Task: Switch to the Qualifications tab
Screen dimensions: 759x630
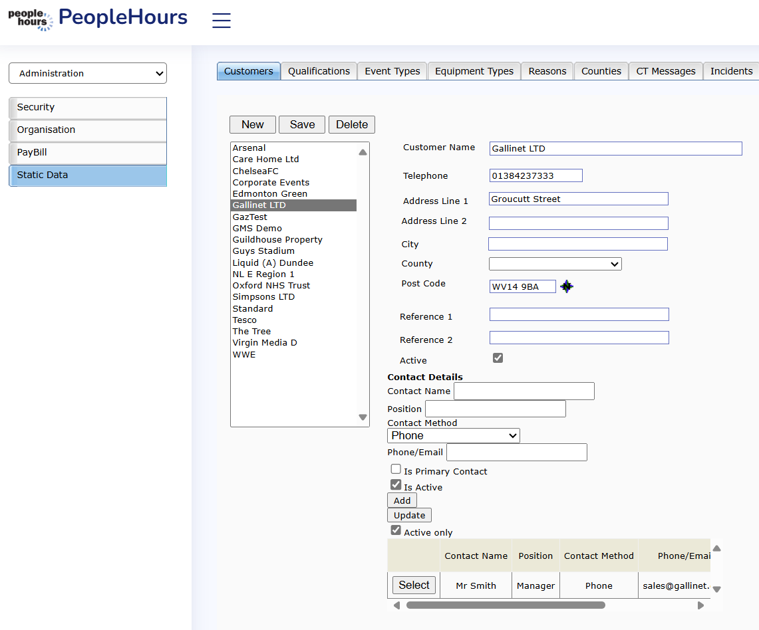Action: coord(319,71)
